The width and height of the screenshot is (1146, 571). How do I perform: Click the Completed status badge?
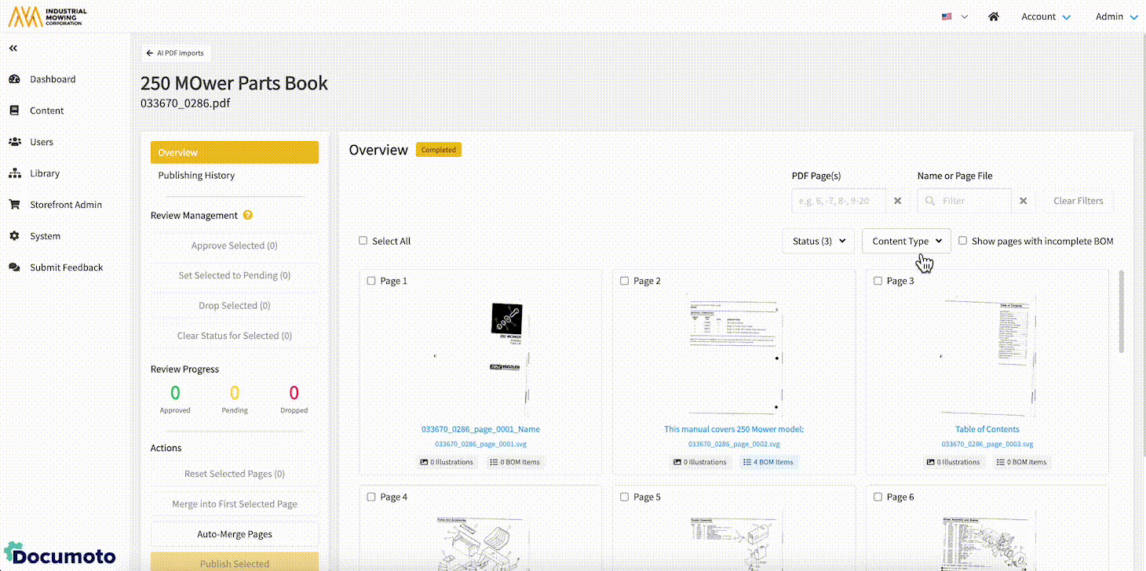[x=439, y=150]
